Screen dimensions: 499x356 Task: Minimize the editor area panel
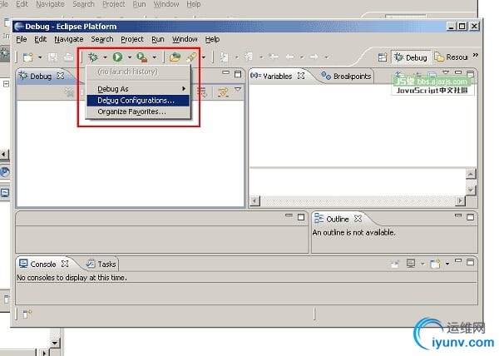[x=289, y=215]
